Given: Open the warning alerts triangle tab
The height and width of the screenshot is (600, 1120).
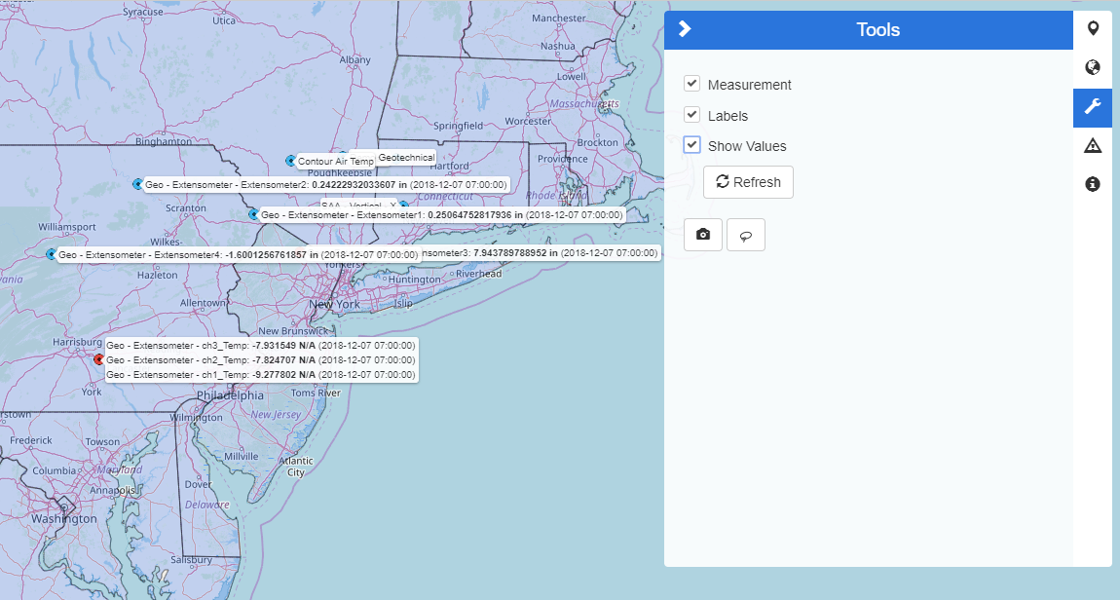Looking at the screenshot, I should [1092, 146].
